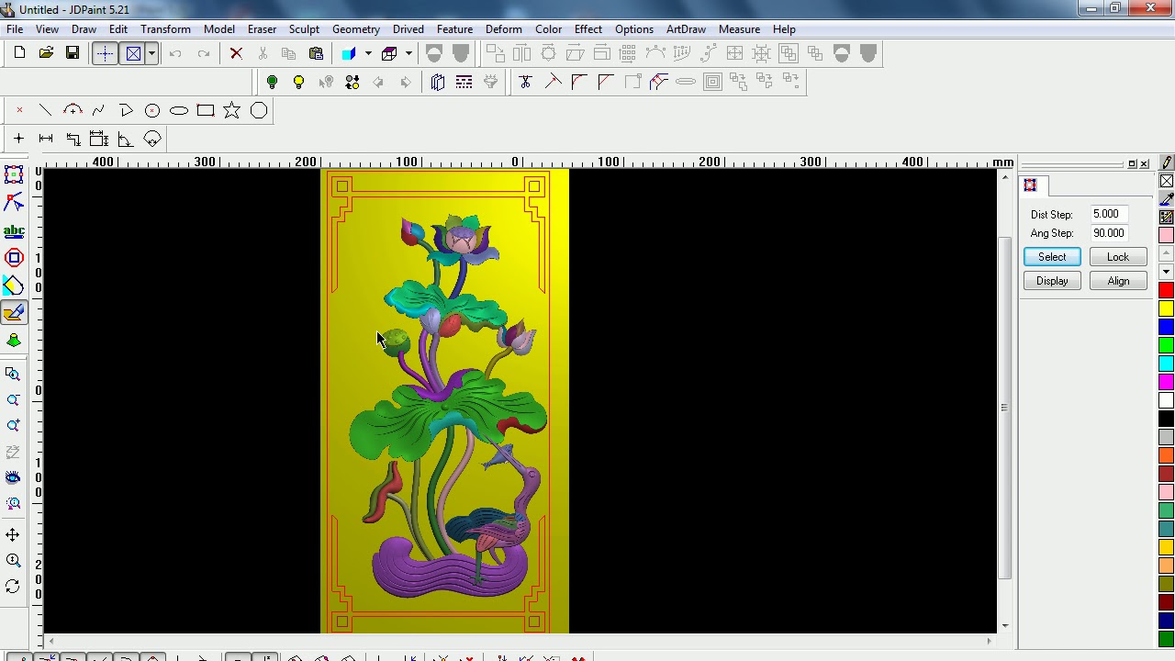Viewport: 1175px width, 661px height.
Task: Select the green relief sculpt tool in sidebar
Action: coord(14,341)
